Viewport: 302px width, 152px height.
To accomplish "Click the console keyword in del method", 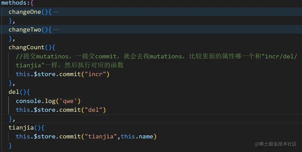I will 28,101.
